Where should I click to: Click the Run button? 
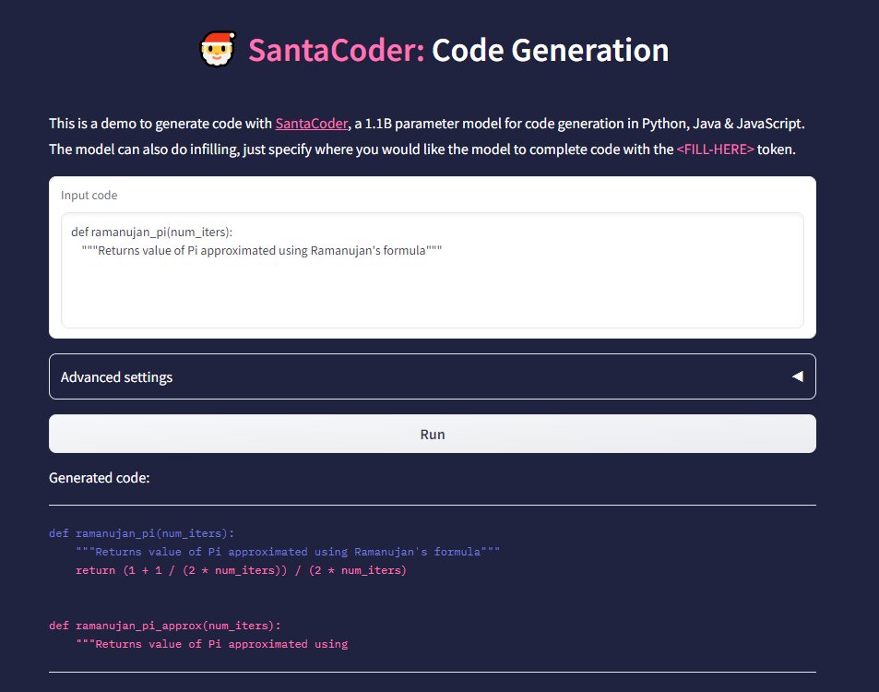pyautogui.click(x=433, y=434)
